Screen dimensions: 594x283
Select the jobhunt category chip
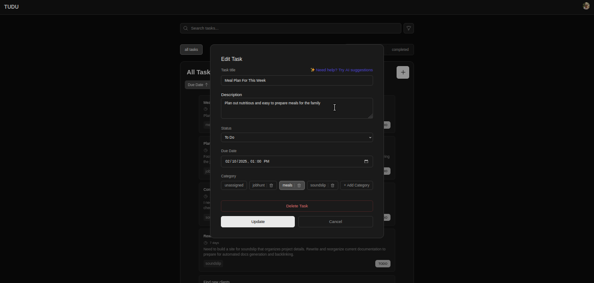tap(259, 186)
